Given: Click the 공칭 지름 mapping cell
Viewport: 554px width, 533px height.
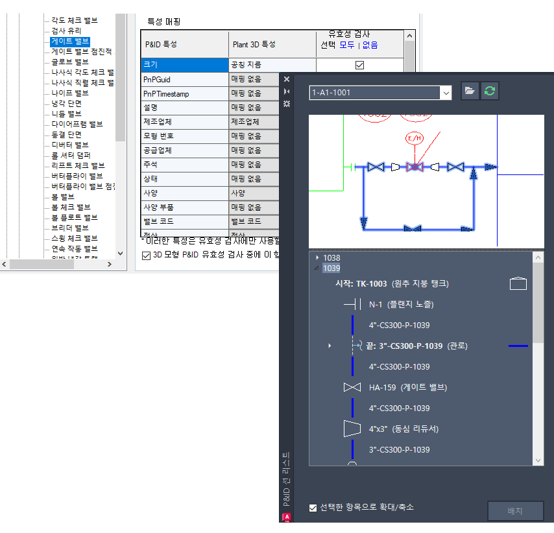Looking at the screenshot, I should pos(272,65).
